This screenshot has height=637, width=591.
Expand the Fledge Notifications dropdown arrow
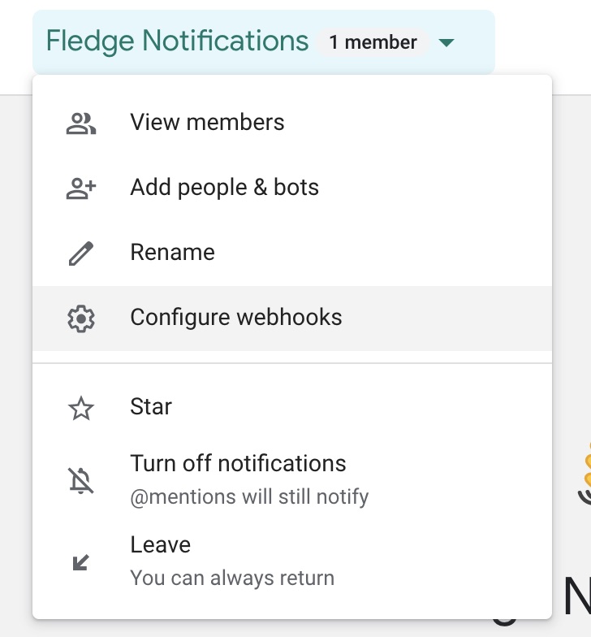[x=446, y=42]
